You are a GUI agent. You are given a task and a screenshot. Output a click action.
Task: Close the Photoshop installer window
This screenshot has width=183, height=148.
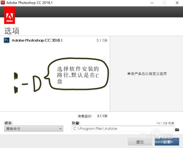pyautogui.click(x=177, y=3)
